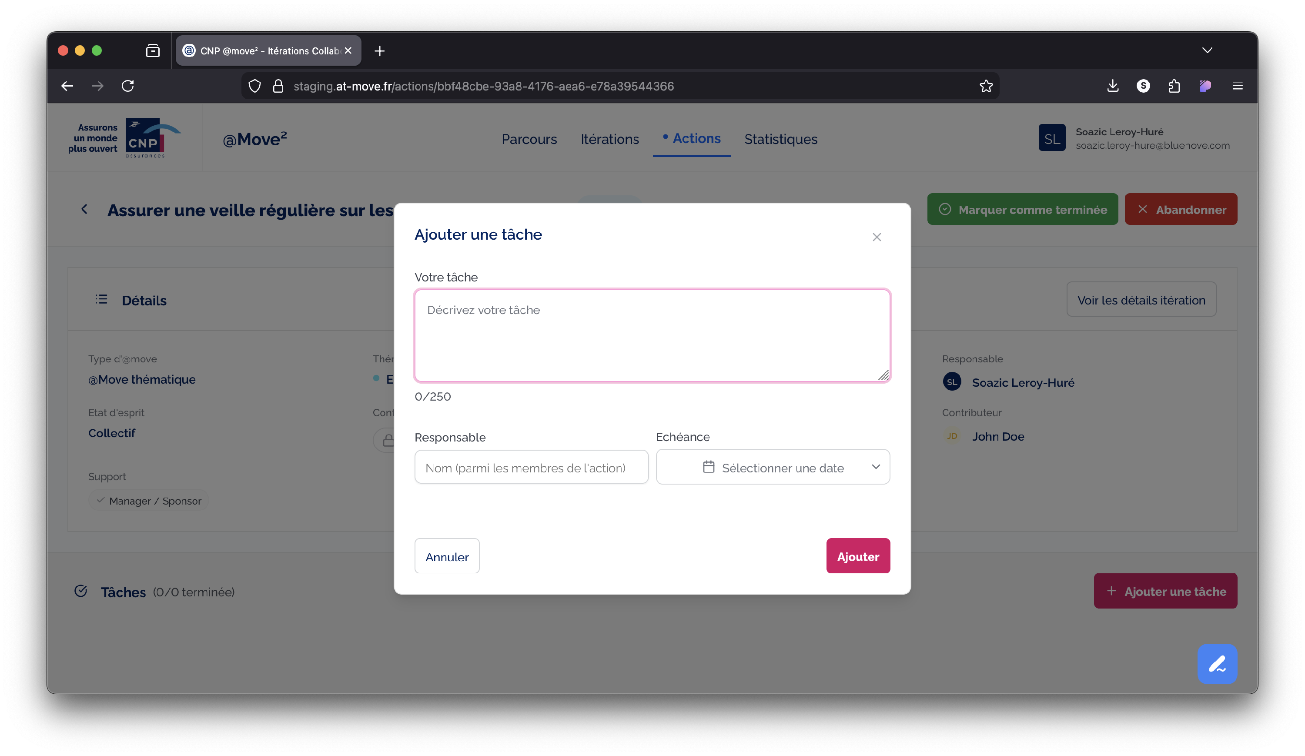The width and height of the screenshot is (1305, 756).
Task: Open the browser extensions puzzle icon
Action: click(1174, 86)
